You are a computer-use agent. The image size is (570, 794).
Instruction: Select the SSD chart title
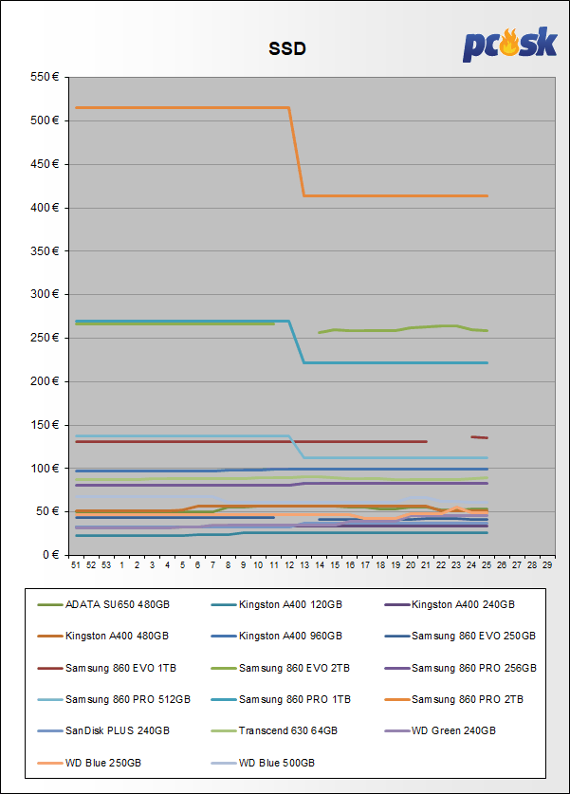point(285,48)
